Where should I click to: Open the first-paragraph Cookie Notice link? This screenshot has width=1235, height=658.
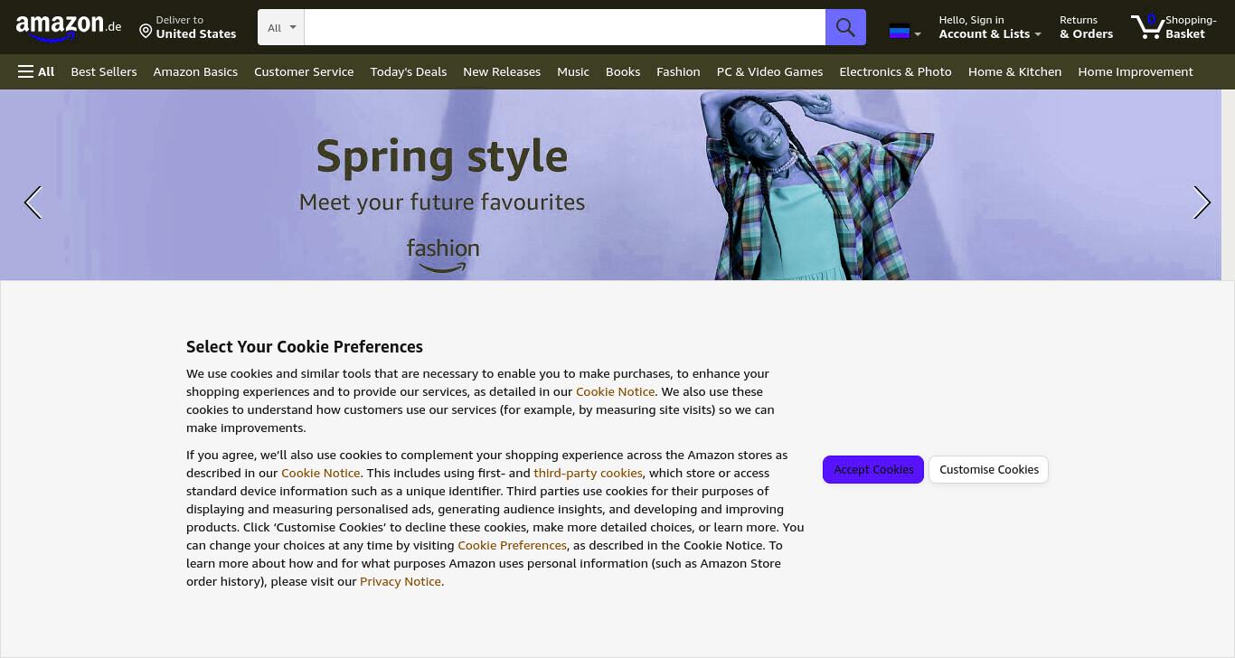click(616, 391)
